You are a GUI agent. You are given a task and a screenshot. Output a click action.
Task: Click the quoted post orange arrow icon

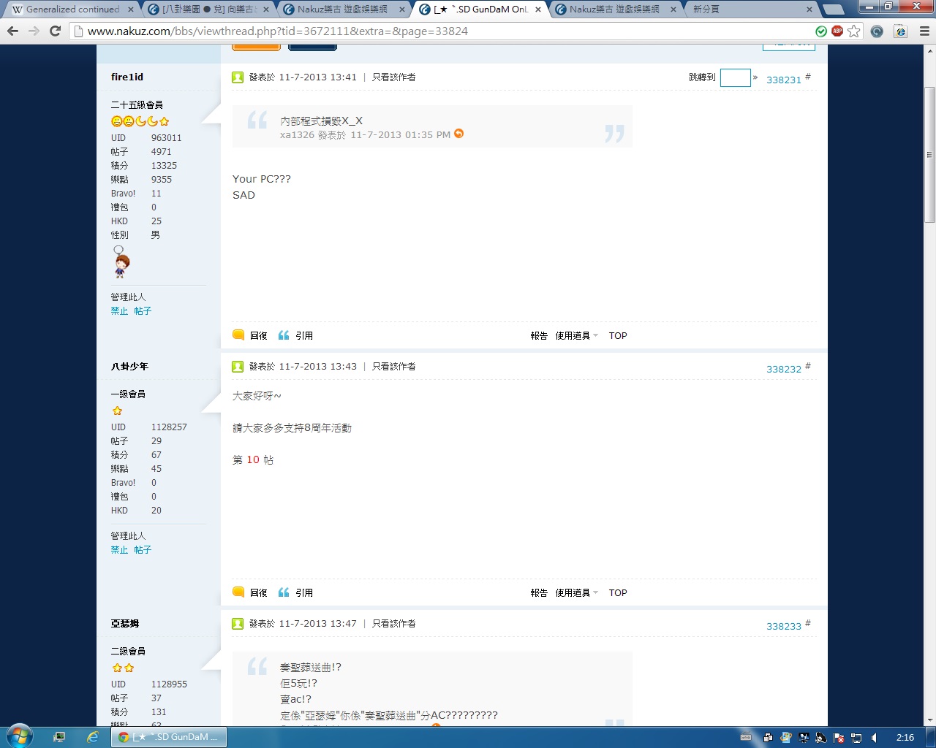(459, 134)
